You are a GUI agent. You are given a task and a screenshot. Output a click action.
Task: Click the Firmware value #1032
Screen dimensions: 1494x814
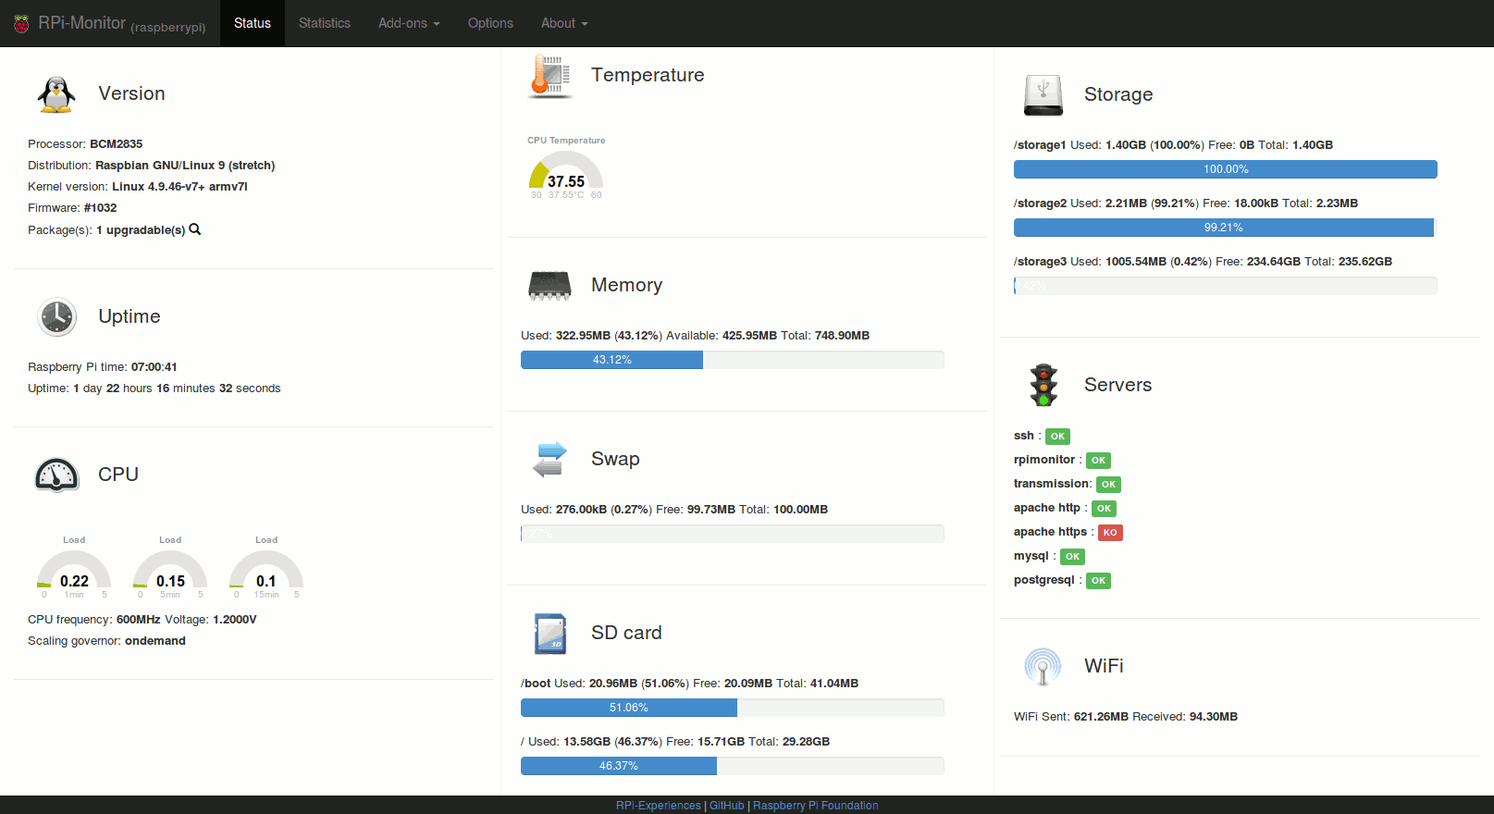100,208
